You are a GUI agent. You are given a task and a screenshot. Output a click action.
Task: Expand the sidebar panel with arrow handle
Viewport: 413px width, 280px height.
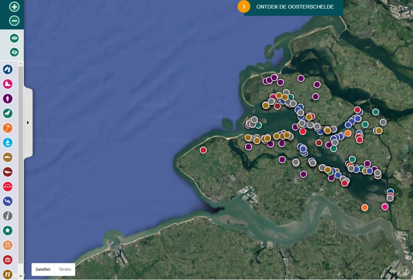[x=28, y=122]
